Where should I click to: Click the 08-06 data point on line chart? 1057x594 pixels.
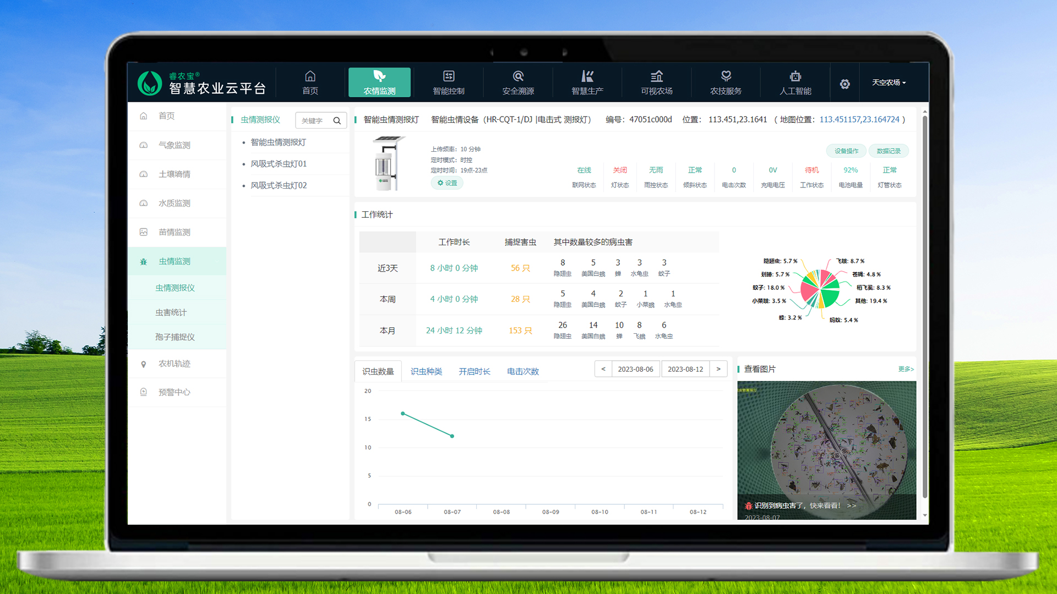(403, 414)
